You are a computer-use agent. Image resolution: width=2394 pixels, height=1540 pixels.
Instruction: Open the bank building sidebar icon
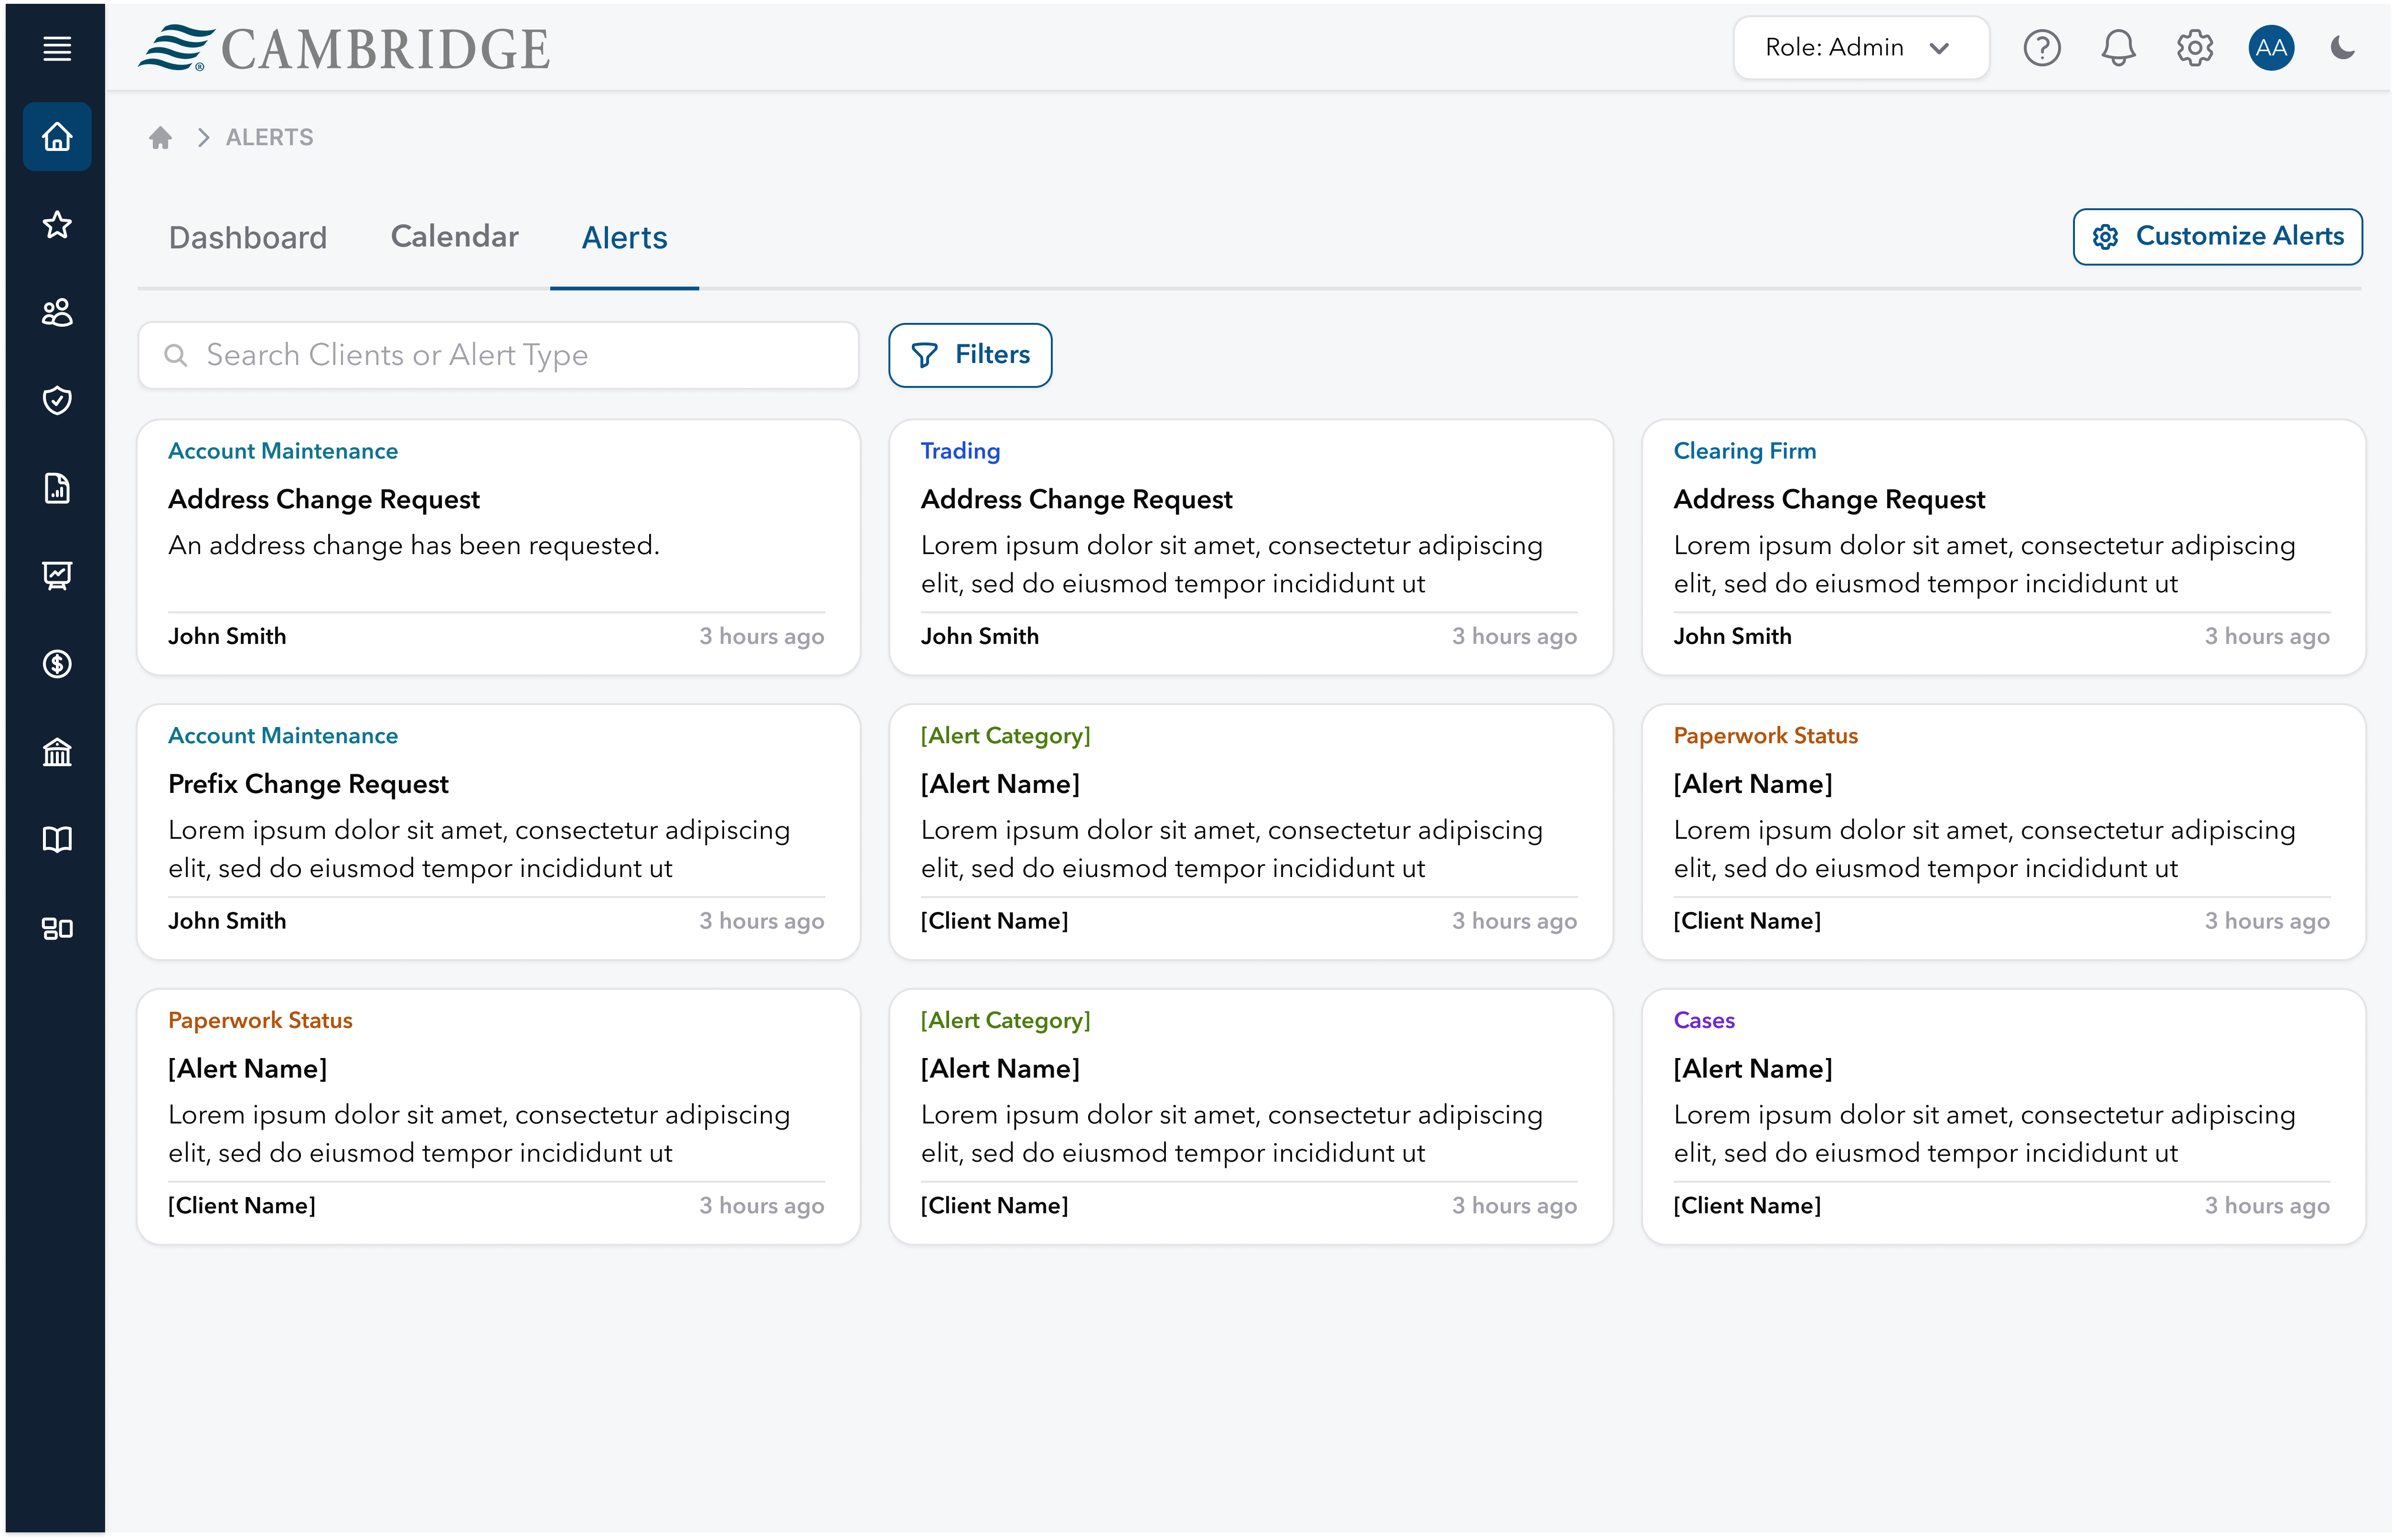click(x=57, y=751)
